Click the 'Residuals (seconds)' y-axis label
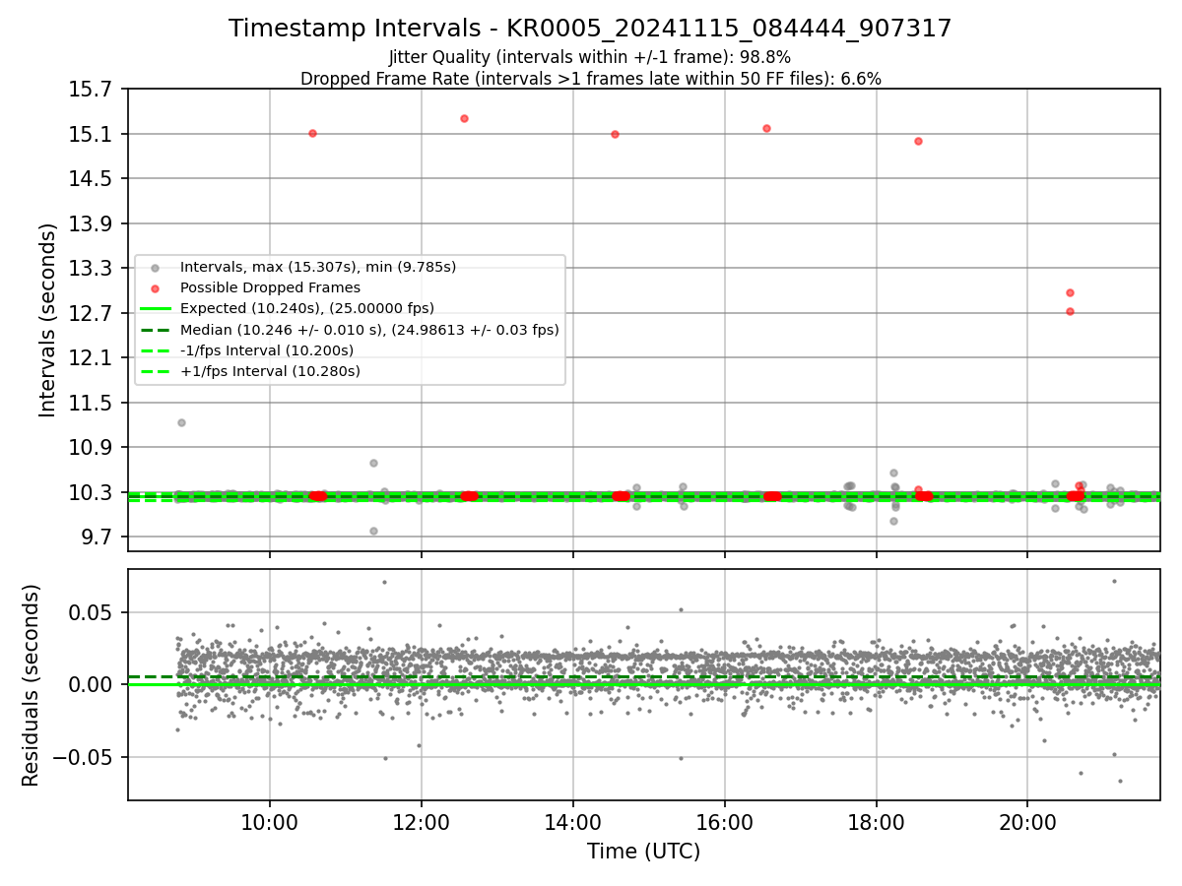Viewport: 1182px width, 886px height. pyautogui.click(x=31, y=685)
